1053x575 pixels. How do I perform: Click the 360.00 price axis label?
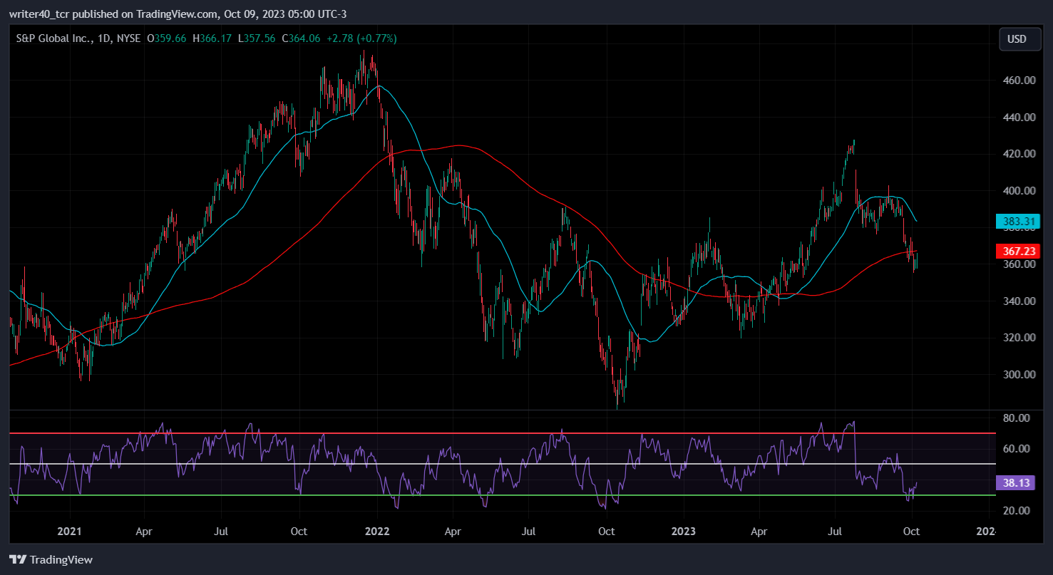(x=1019, y=264)
